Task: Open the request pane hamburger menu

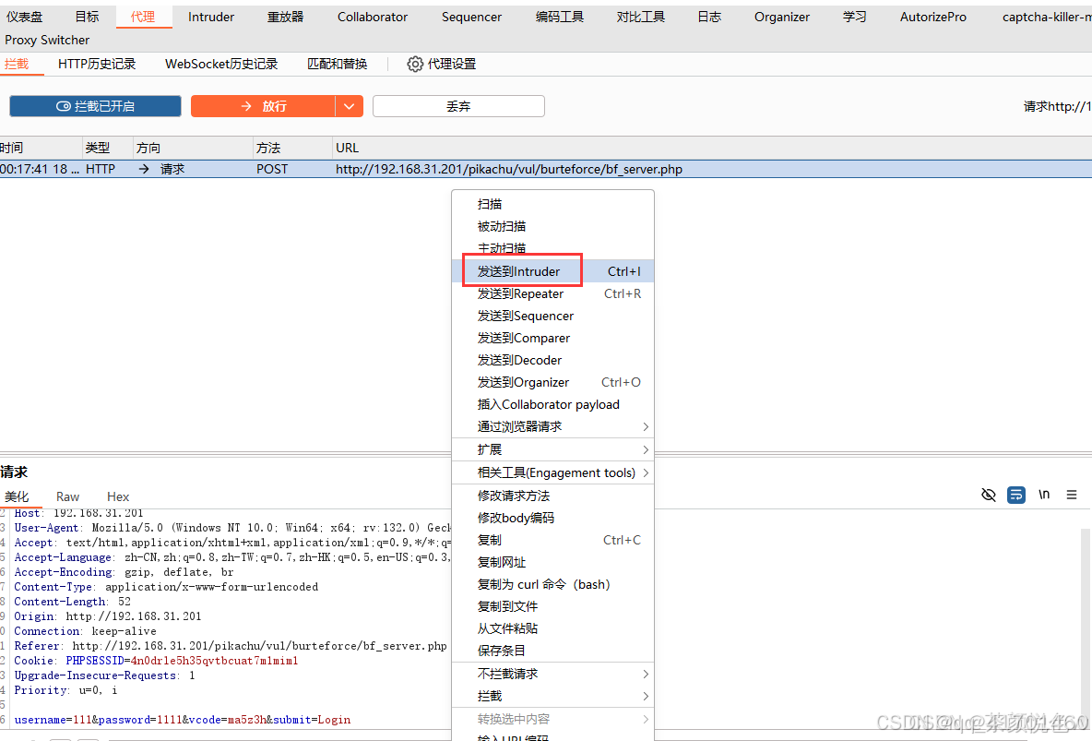Action: (1071, 495)
